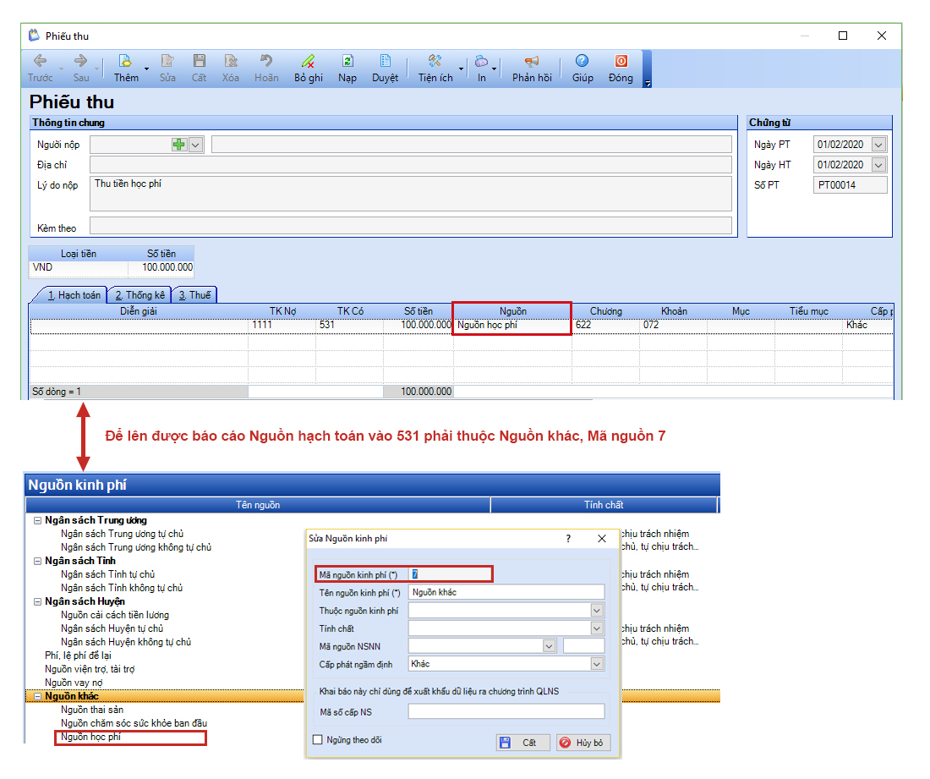Print the receipt with In
The image size is (930, 779).
pos(482,69)
